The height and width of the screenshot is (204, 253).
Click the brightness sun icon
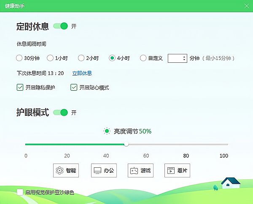[x=107, y=131]
